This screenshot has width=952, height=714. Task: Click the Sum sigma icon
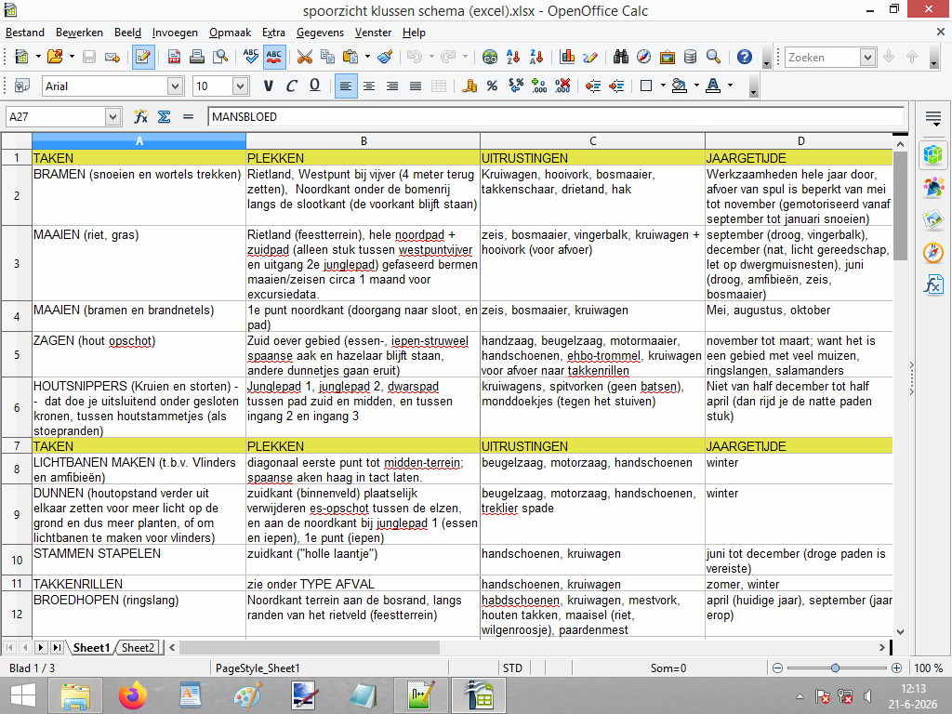(164, 116)
